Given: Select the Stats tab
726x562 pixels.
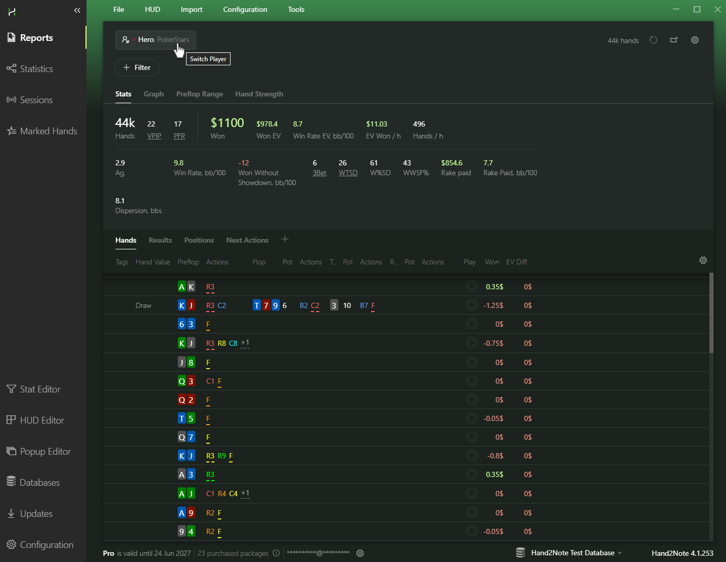Looking at the screenshot, I should 123,94.
